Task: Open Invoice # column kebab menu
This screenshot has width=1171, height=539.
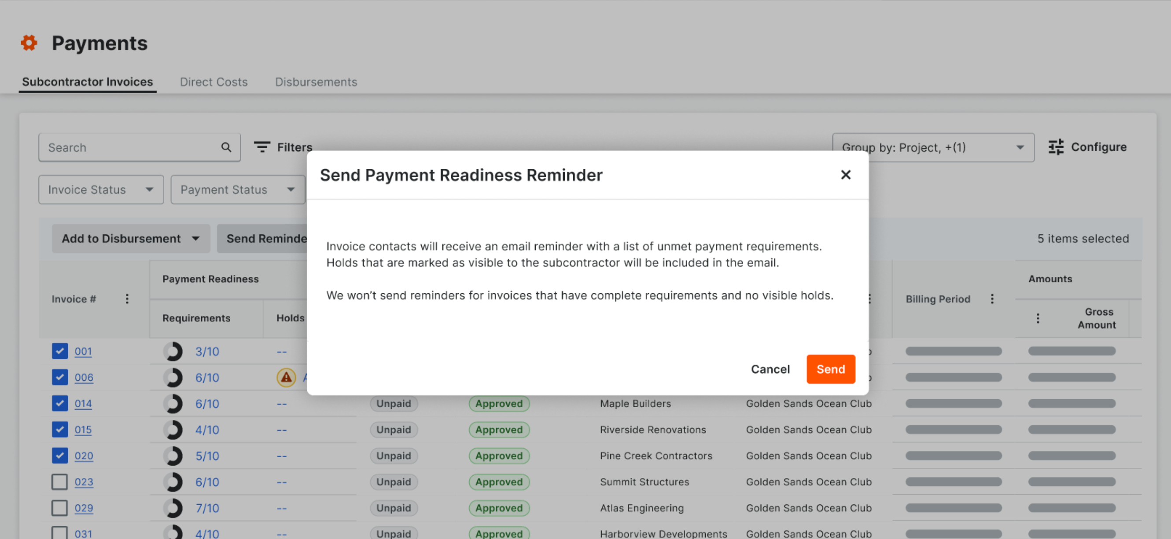Action: point(127,299)
